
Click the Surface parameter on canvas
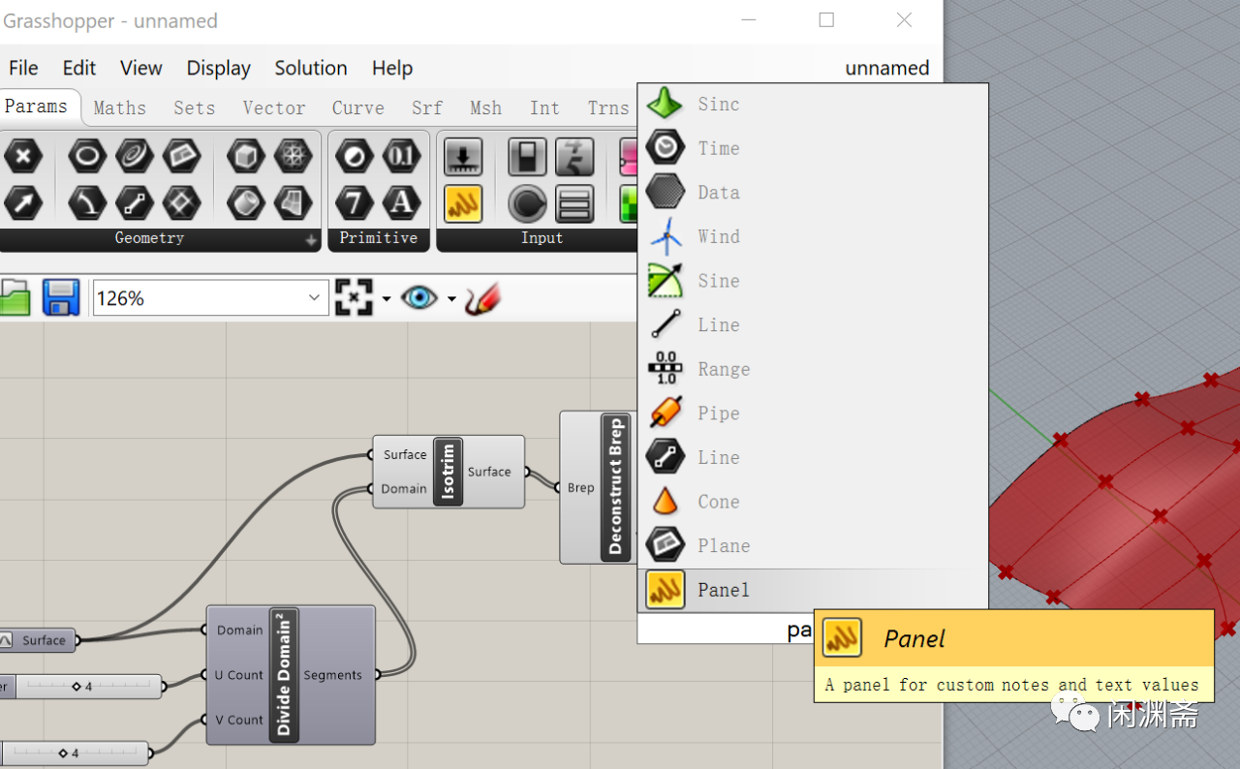pos(39,639)
